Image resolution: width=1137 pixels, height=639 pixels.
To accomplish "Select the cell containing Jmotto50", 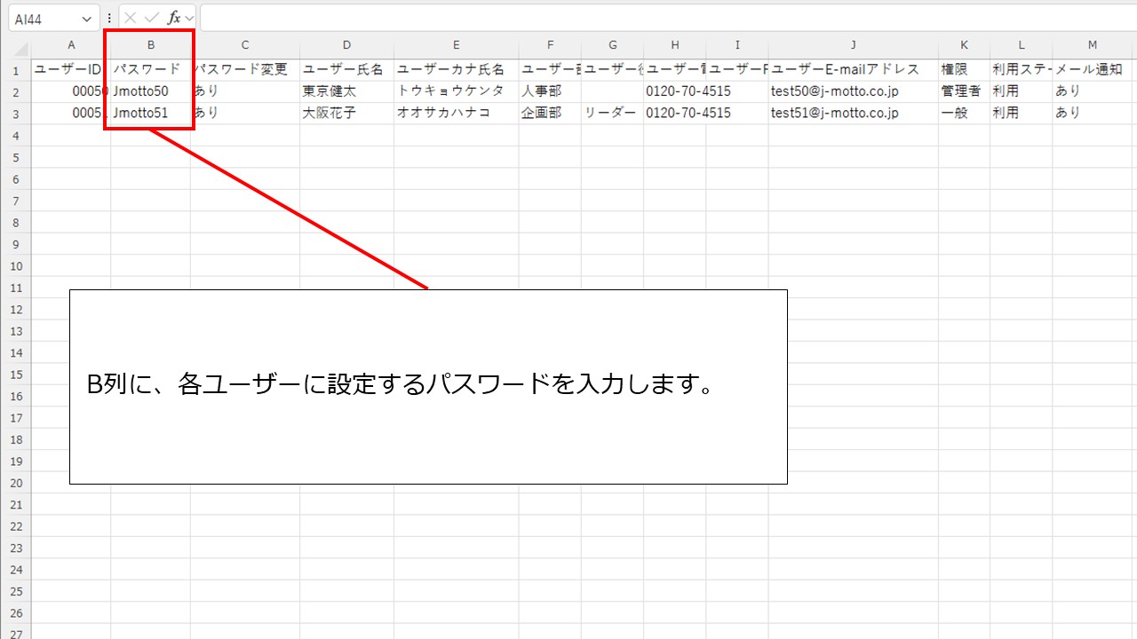I will 151,91.
